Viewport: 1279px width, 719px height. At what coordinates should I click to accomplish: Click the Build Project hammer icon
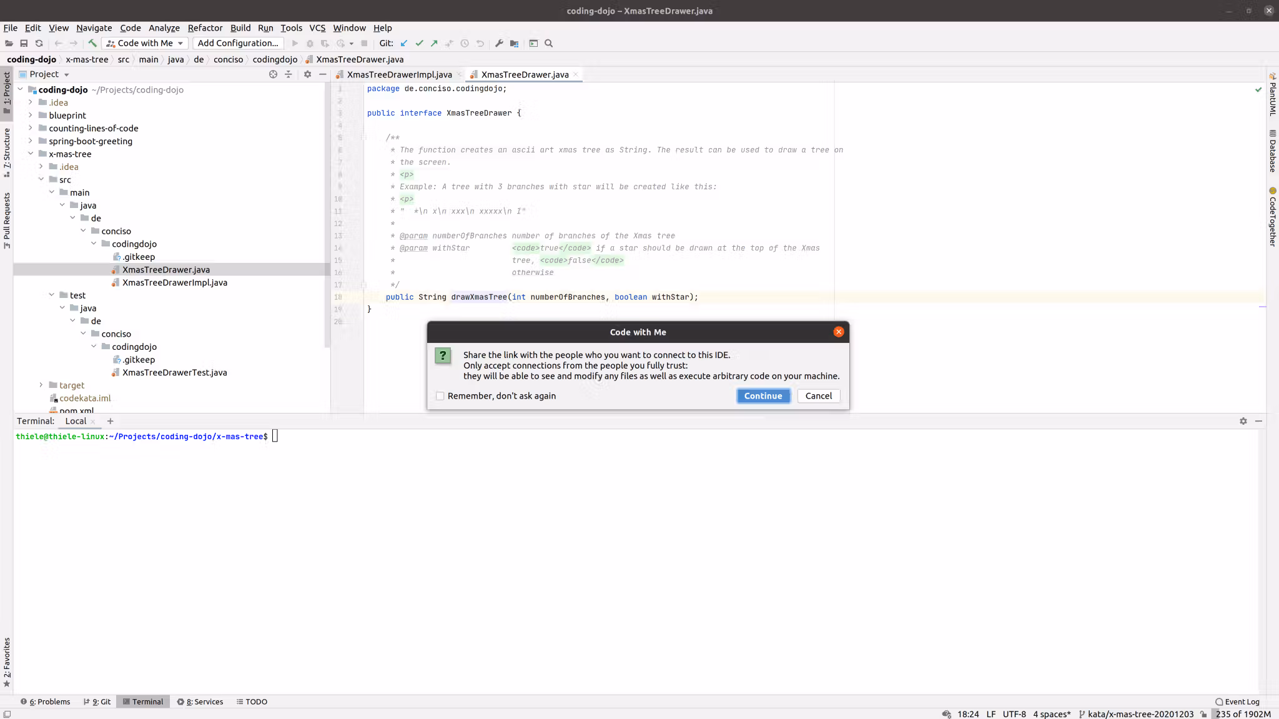click(92, 43)
